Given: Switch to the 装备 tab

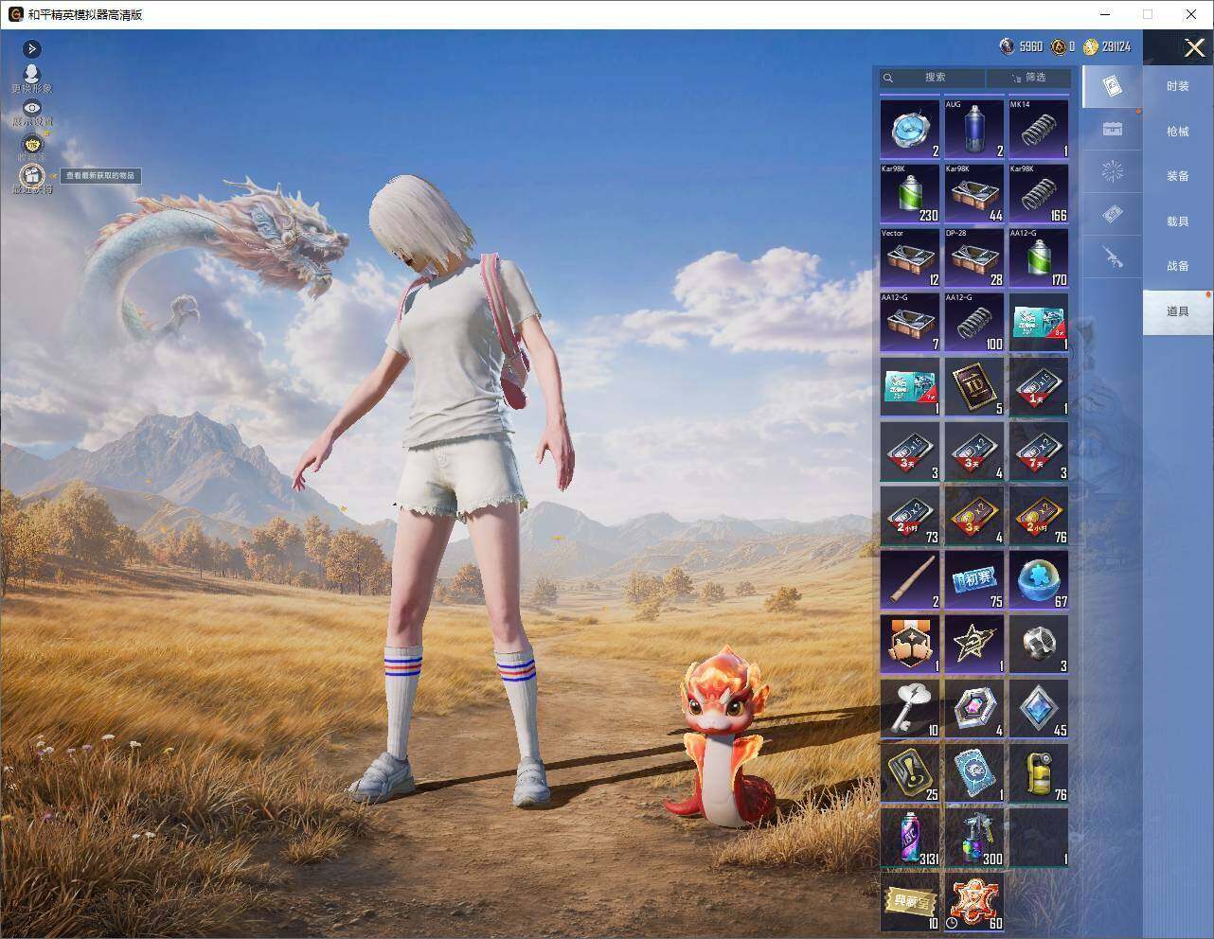Looking at the screenshot, I should 1178,176.
